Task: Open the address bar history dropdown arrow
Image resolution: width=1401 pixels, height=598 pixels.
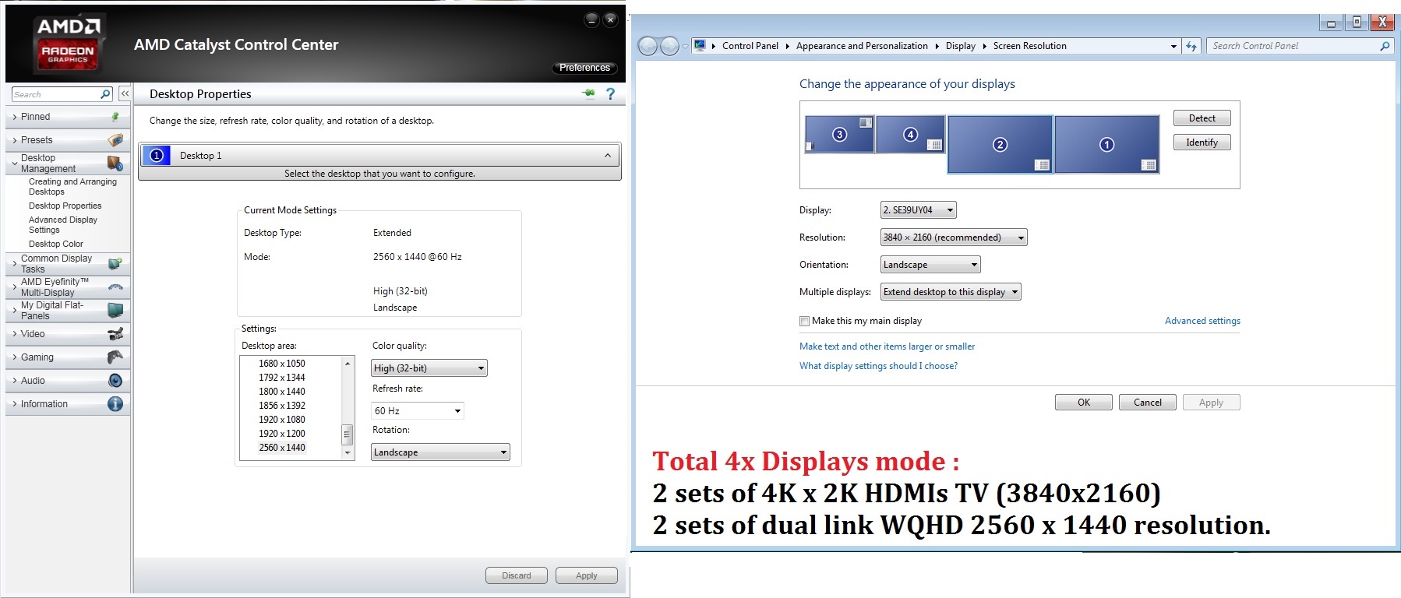Action: [1173, 46]
